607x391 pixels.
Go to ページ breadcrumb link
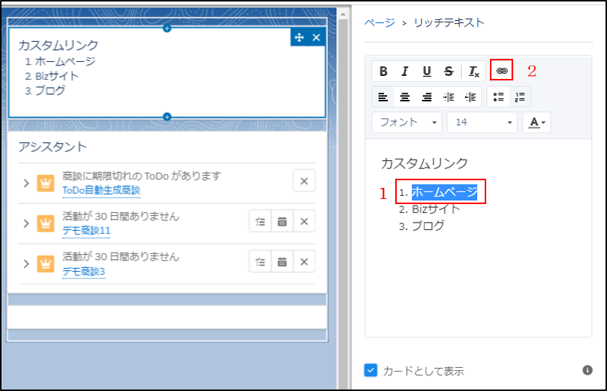pos(380,22)
